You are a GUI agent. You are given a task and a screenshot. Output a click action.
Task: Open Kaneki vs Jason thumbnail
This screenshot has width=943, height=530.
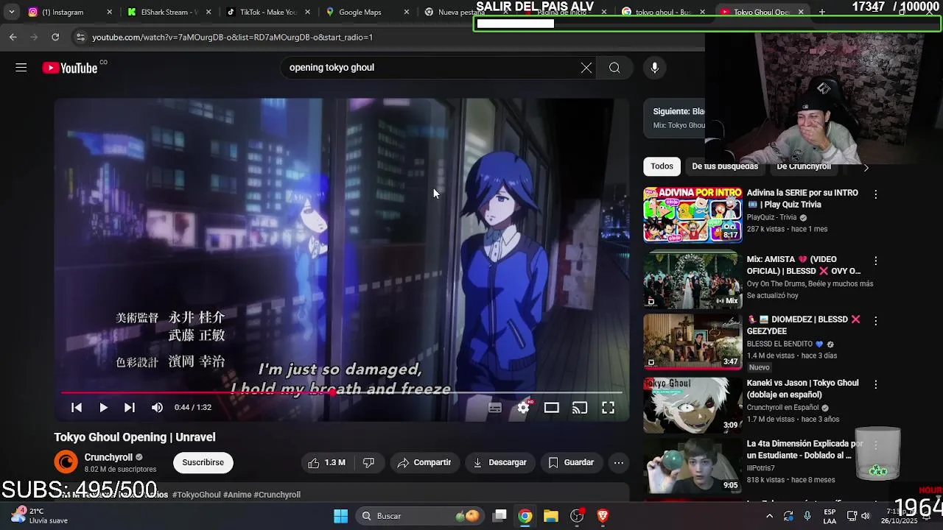[693, 405]
